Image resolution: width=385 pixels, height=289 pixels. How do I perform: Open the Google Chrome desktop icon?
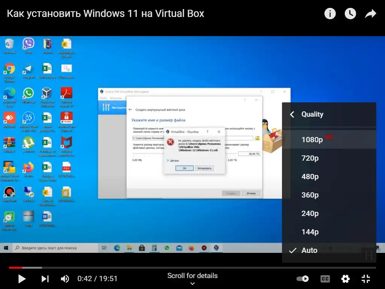pyautogui.click(x=9, y=73)
